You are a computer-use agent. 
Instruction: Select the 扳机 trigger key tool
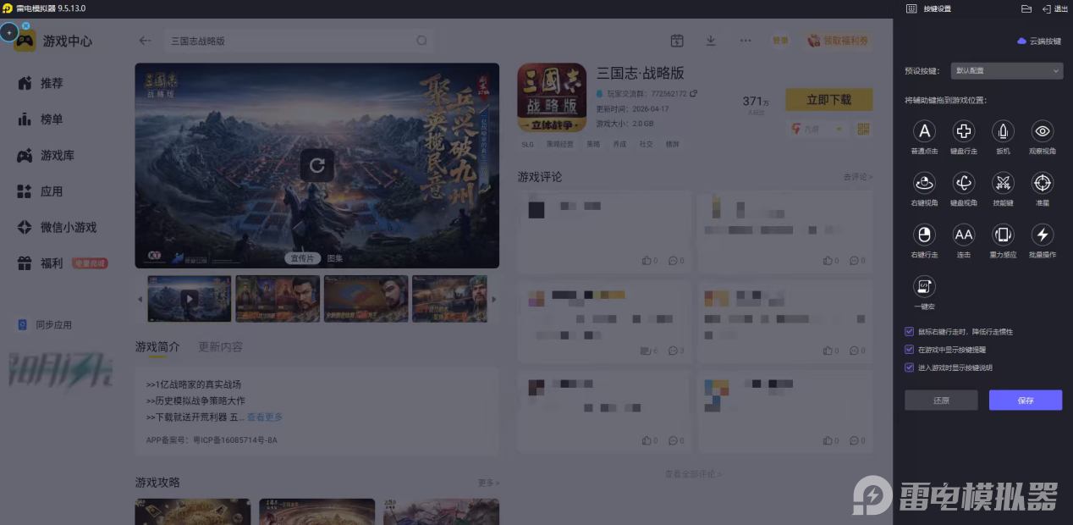pos(1003,131)
